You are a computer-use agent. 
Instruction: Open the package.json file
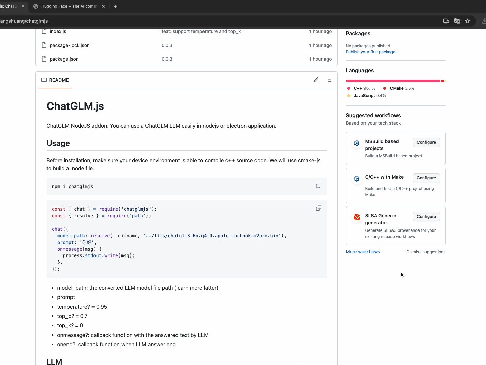click(64, 59)
